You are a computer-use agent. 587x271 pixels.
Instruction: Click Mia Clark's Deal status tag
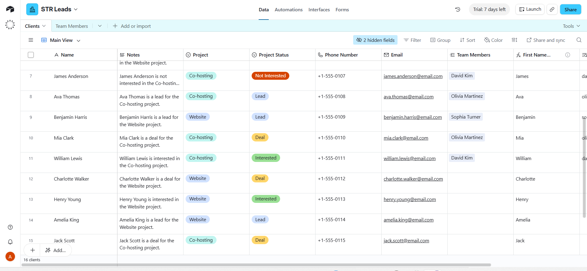pyautogui.click(x=260, y=137)
